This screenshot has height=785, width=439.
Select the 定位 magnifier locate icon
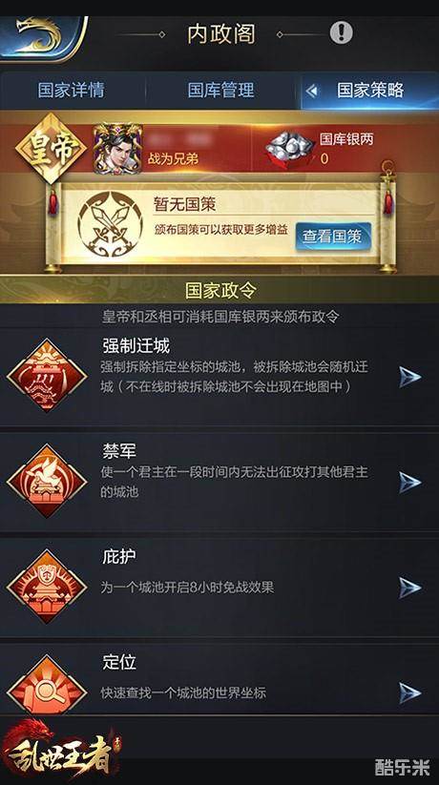[47, 687]
